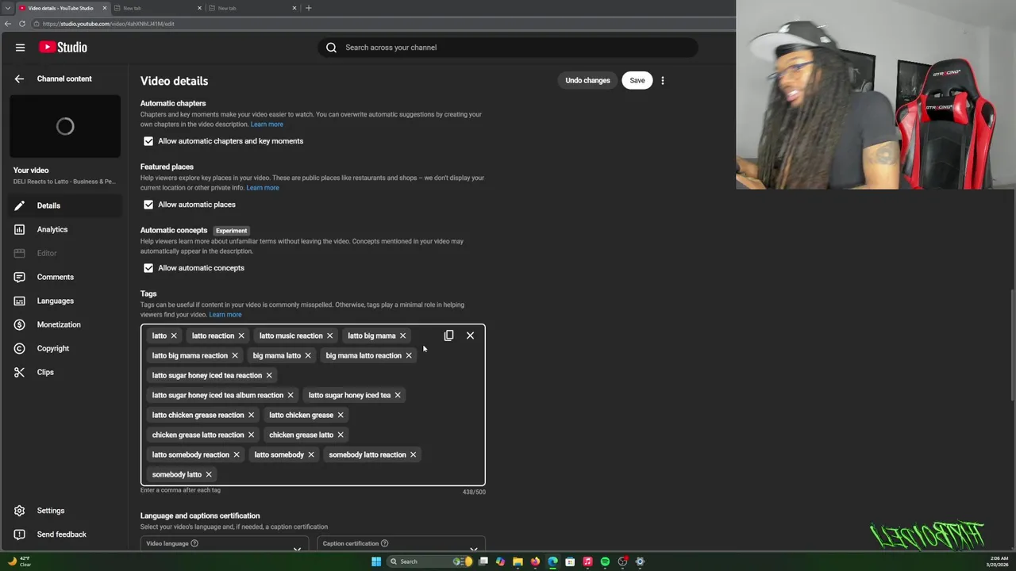Click Undo changes button
This screenshot has width=1016, height=571.
[587, 80]
